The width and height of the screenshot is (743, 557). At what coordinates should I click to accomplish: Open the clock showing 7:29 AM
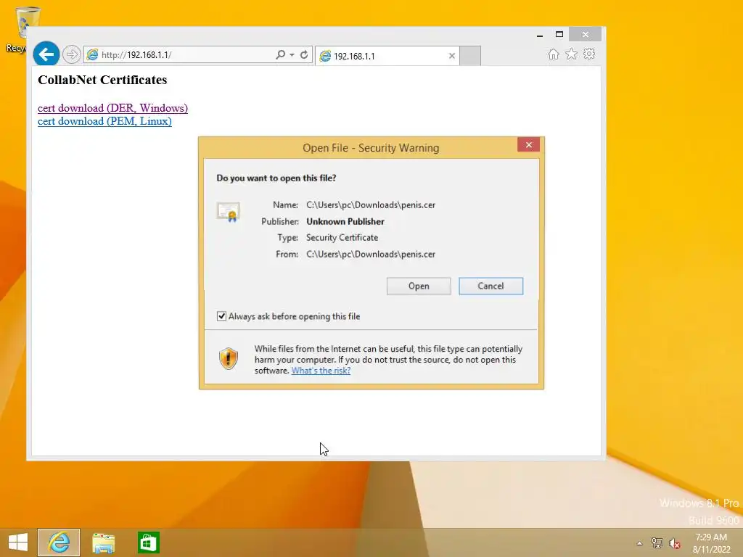711,543
